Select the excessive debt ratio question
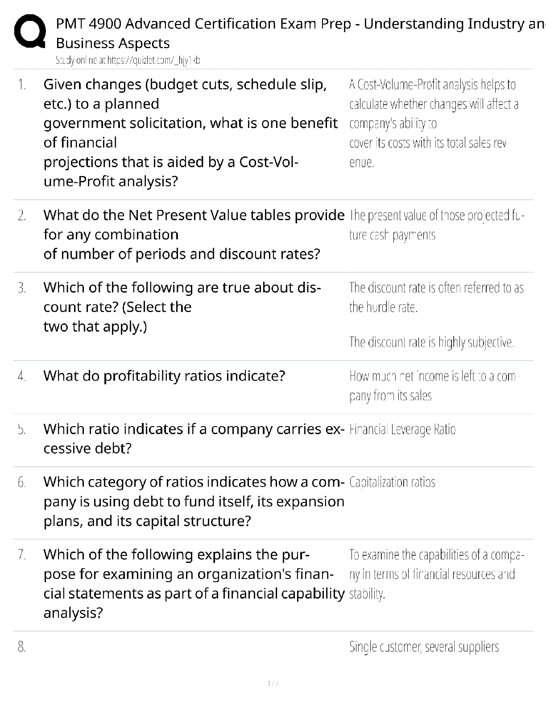546x706 pixels. [x=194, y=439]
